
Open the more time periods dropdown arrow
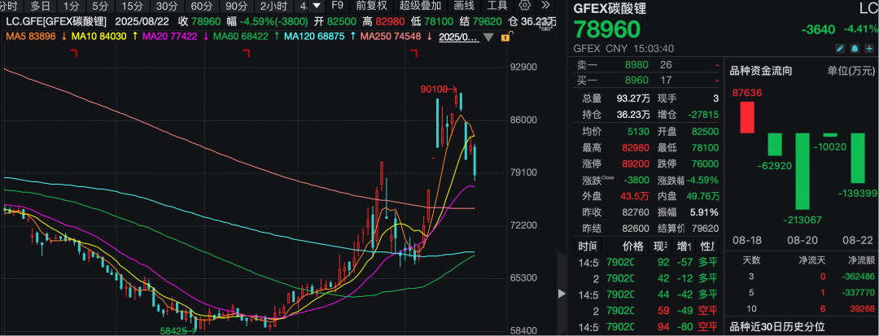pyautogui.click(x=317, y=7)
